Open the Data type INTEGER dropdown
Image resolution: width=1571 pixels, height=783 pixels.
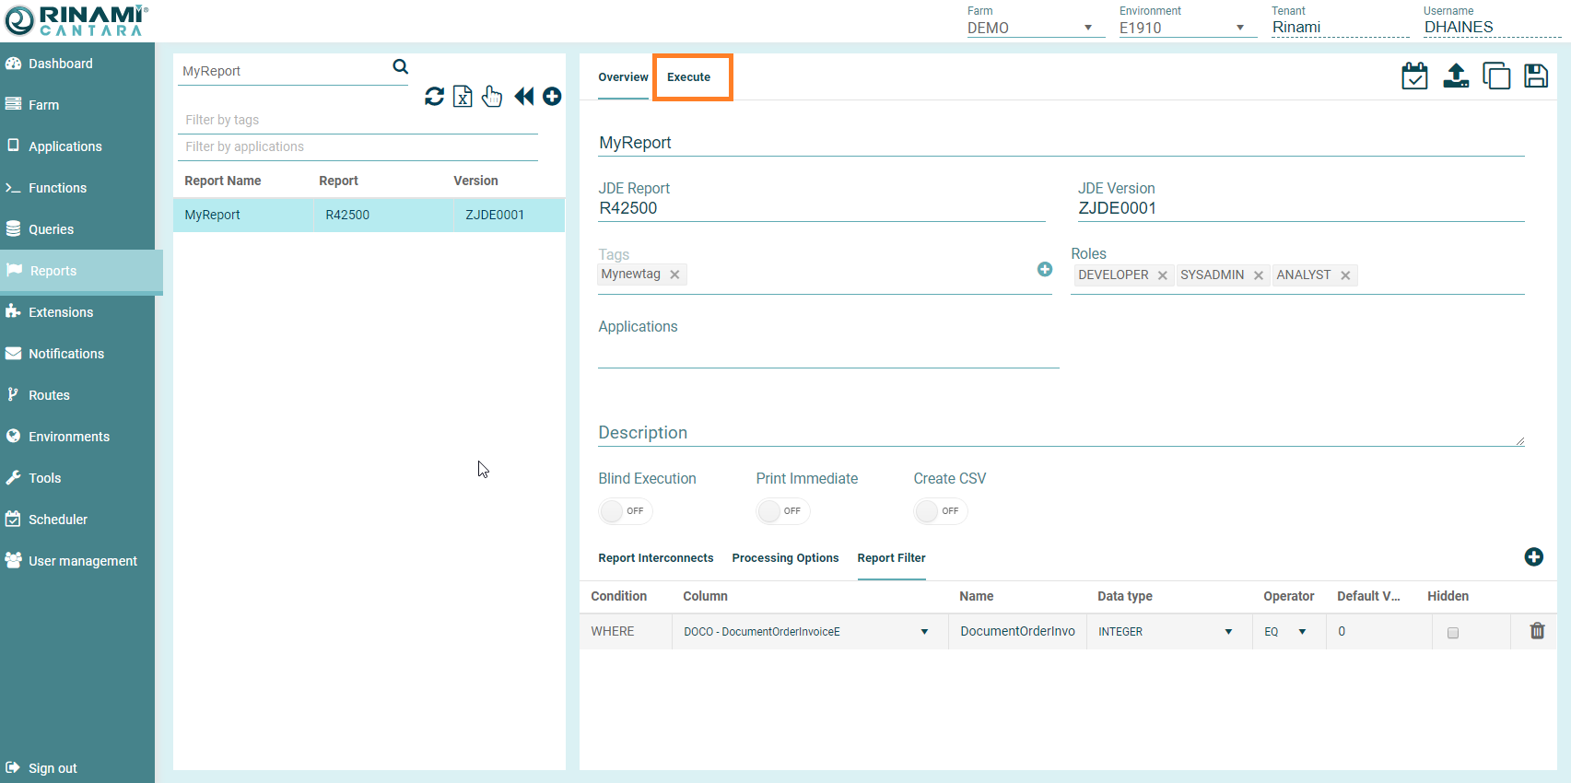(x=1166, y=632)
